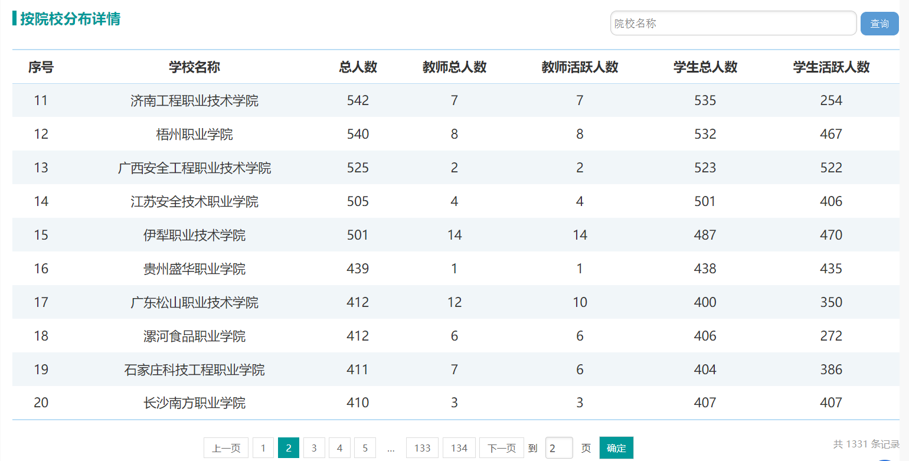Click the 学校名称 column header
This screenshot has width=909, height=461.
[x=194, y=67]
